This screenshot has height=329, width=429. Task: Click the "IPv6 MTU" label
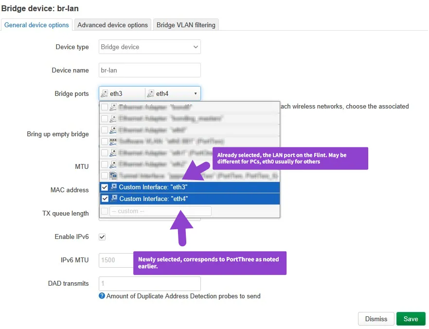click(x=75, y=260)
